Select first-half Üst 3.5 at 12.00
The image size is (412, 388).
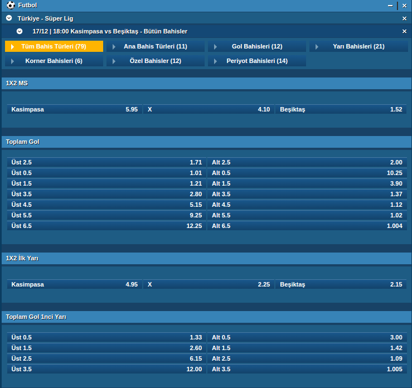point(106,369)
